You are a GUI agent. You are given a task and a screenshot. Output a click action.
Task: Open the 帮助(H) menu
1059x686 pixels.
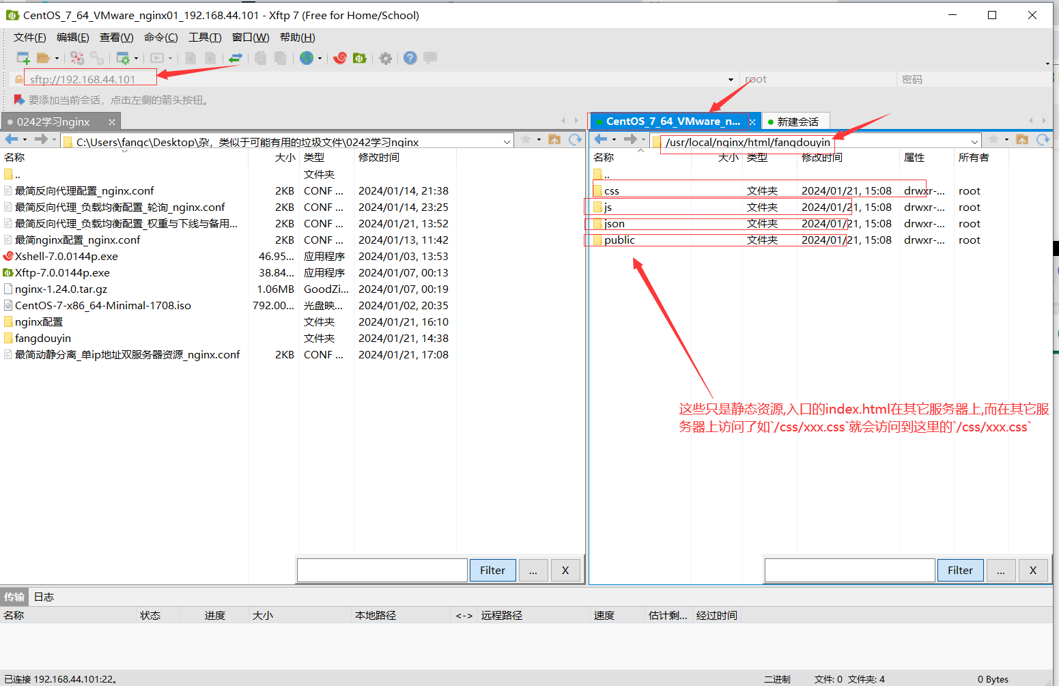click(298, 38)
